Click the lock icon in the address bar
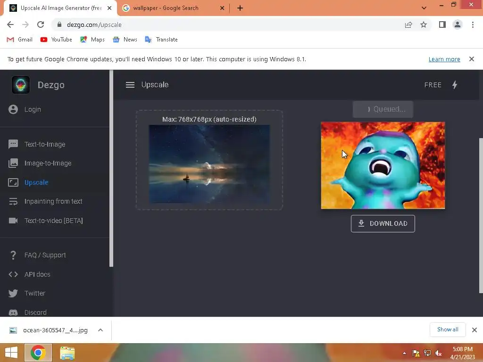Image resolution: width=483 pixels, height=362 pixels. pyautogui.click(x=59, y=25)
